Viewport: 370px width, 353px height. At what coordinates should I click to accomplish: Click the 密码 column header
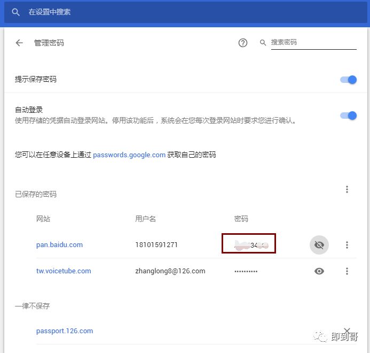coord(241,219)
